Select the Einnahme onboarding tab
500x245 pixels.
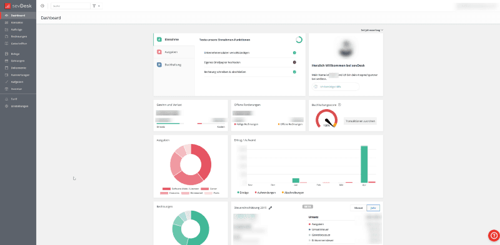point(174,39)
